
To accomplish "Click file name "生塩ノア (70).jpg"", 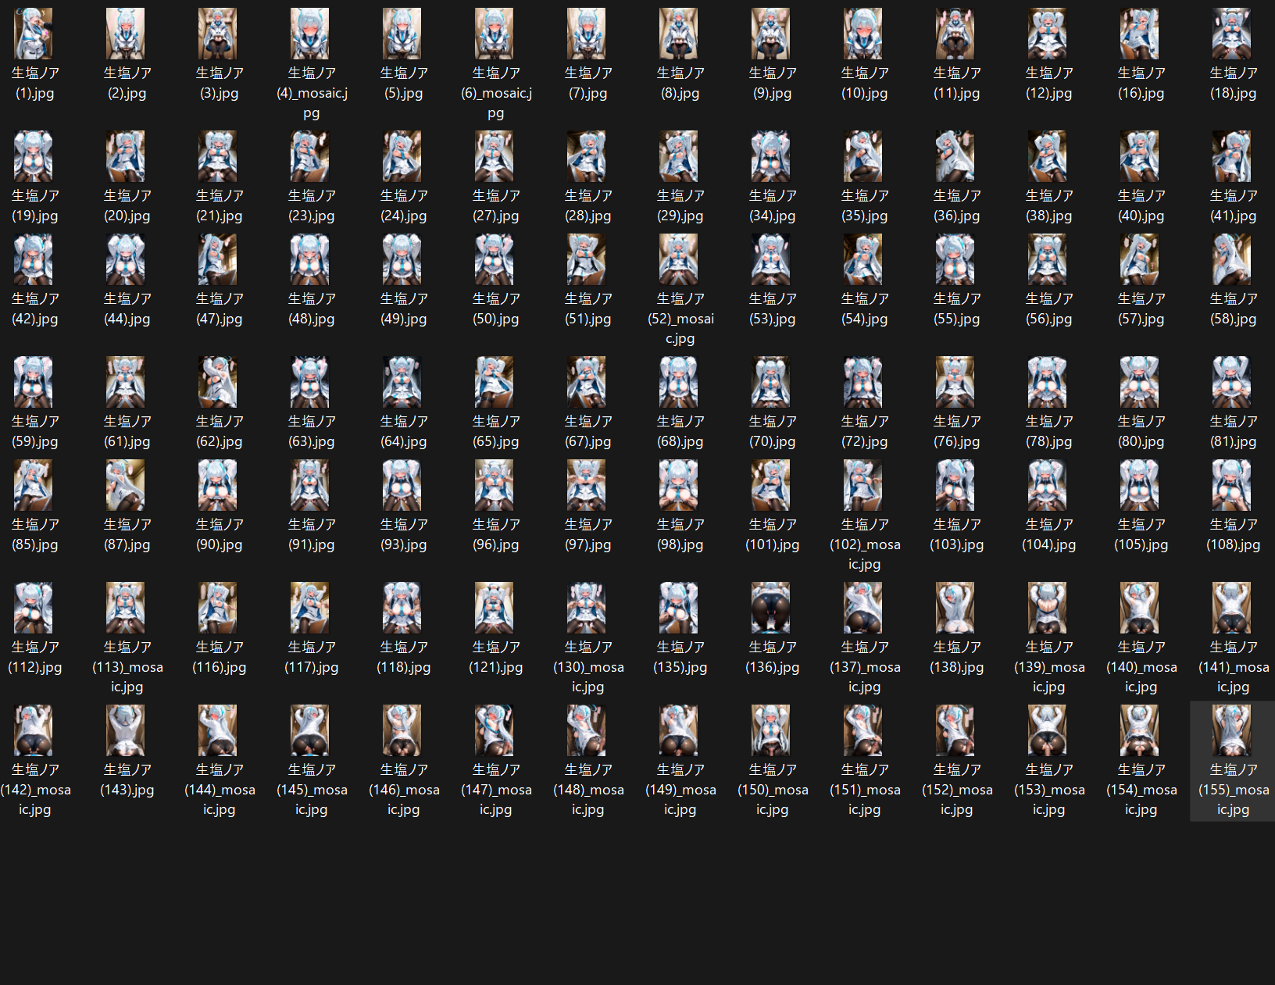I will (x=772, y=431).
